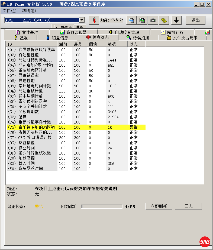213x250 pixels.
Task: Click the copy screenshot to clipboard icon
Action: pos(142,20)
